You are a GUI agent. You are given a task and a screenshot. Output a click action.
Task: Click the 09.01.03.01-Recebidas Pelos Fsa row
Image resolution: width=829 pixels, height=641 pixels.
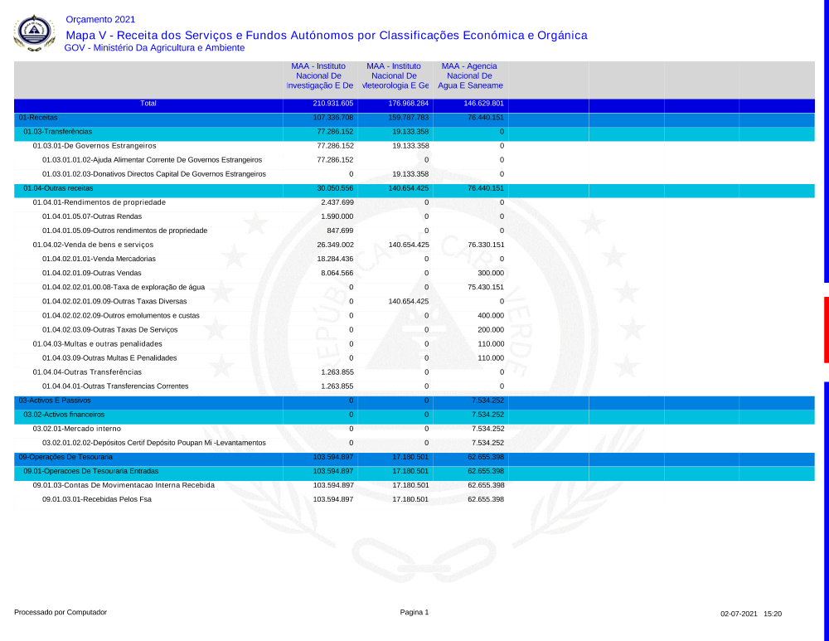click(97, 499)
